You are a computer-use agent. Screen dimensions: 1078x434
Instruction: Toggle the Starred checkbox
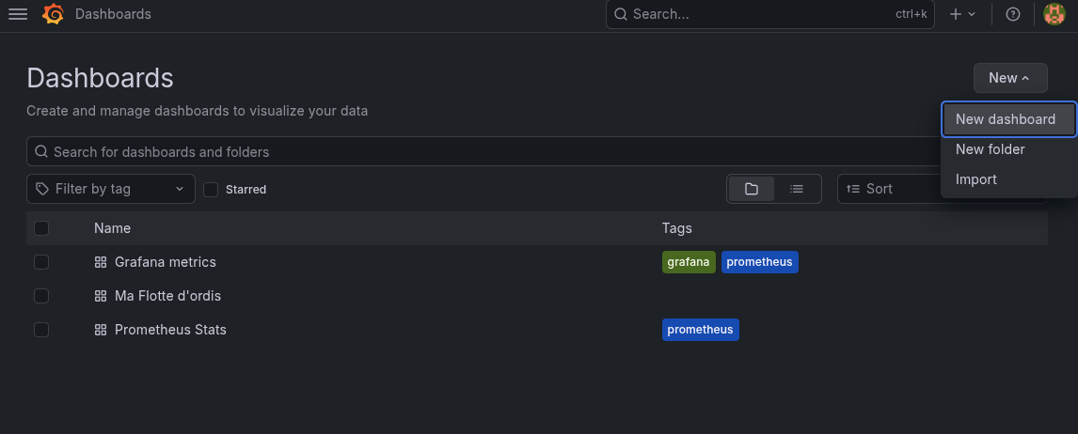pos(211,190)
